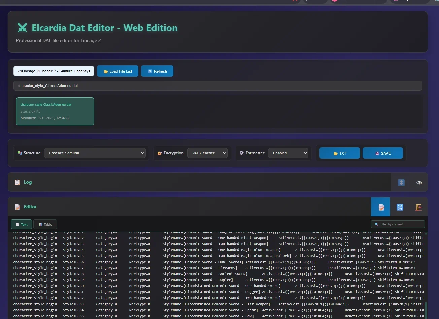The image size is (439, 319).
Task: Click the magnifier icon in filter box
Action: [x=376, y=224]
